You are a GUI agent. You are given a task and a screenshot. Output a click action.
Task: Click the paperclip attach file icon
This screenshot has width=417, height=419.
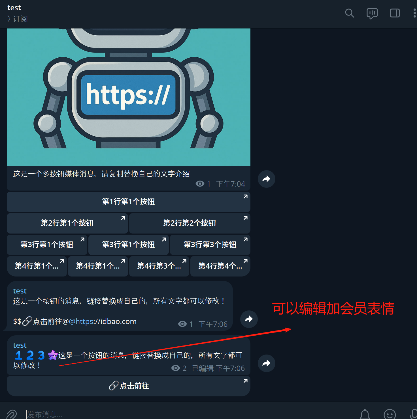11,414
